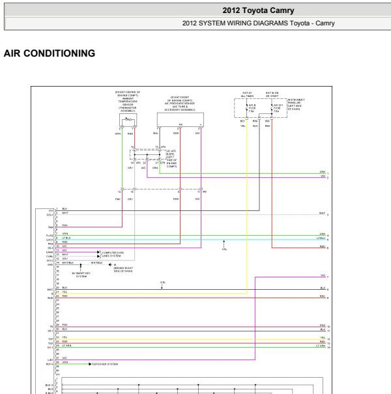Click the "YEL" label under fuse terminal B21
This screenshot has width=391, height=394.
click(242, 126)
